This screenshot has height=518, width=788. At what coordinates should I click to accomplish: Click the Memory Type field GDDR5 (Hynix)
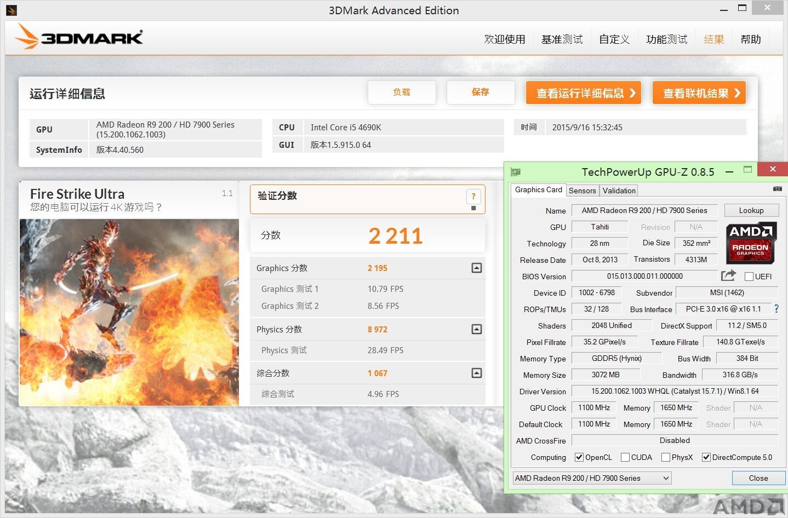pyautogui.click(x=616, y=358)
